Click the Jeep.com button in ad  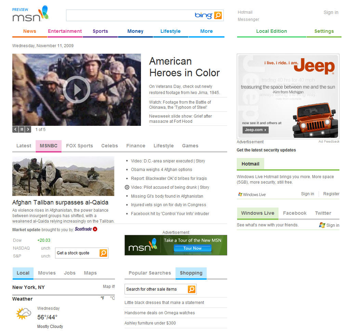coord(255,130)
